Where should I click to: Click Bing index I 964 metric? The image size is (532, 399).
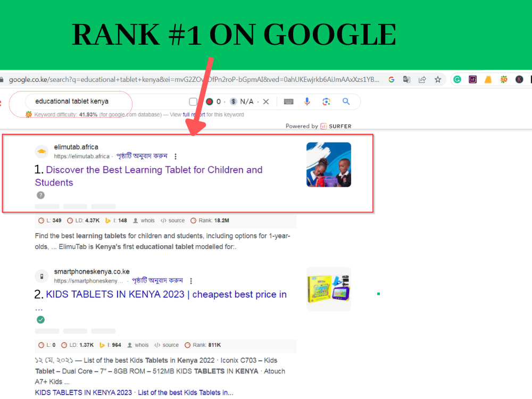pos(110,345)
